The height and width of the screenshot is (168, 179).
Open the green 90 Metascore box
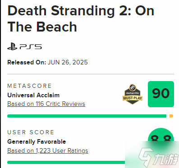coord(161,94)
